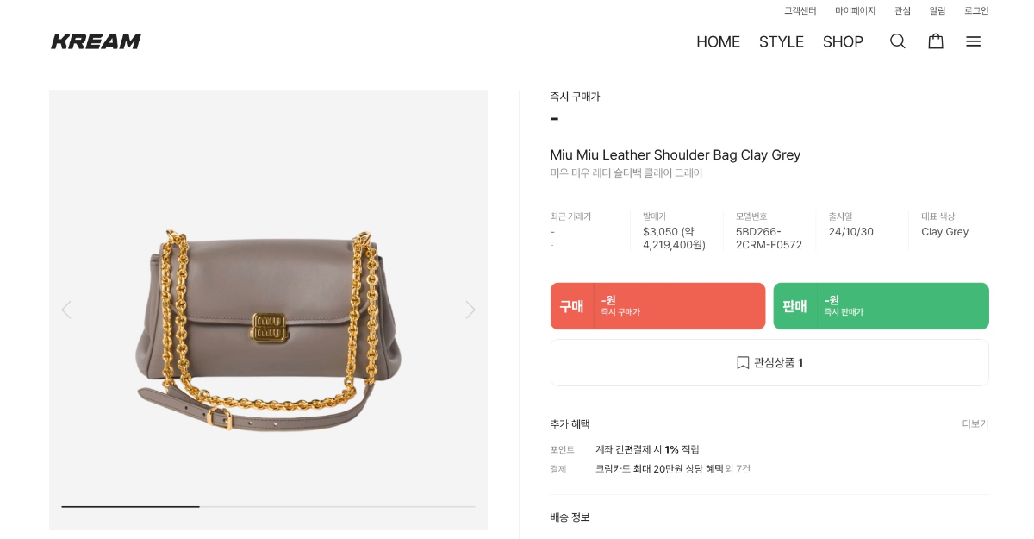Click 로그인 login link
This screenshot has width=1034, height=539.
(976, 11)
